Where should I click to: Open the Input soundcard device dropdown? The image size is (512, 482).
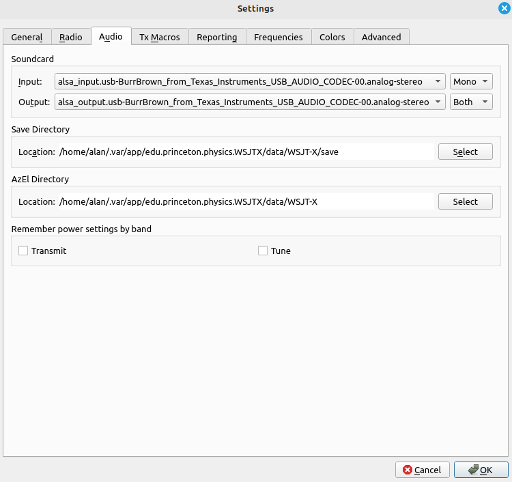tap(250, 81)
